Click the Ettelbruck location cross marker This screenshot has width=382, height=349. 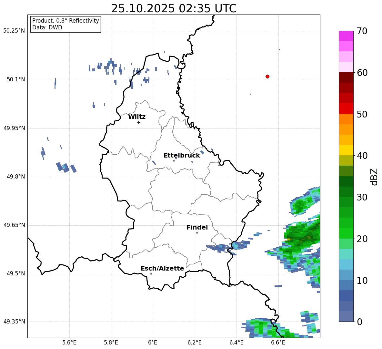click(174, 161)
